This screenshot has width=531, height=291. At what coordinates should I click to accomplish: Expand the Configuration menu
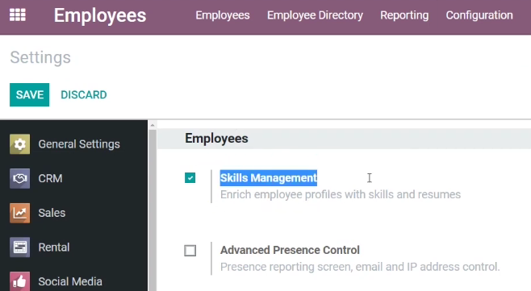click(479, 15)
